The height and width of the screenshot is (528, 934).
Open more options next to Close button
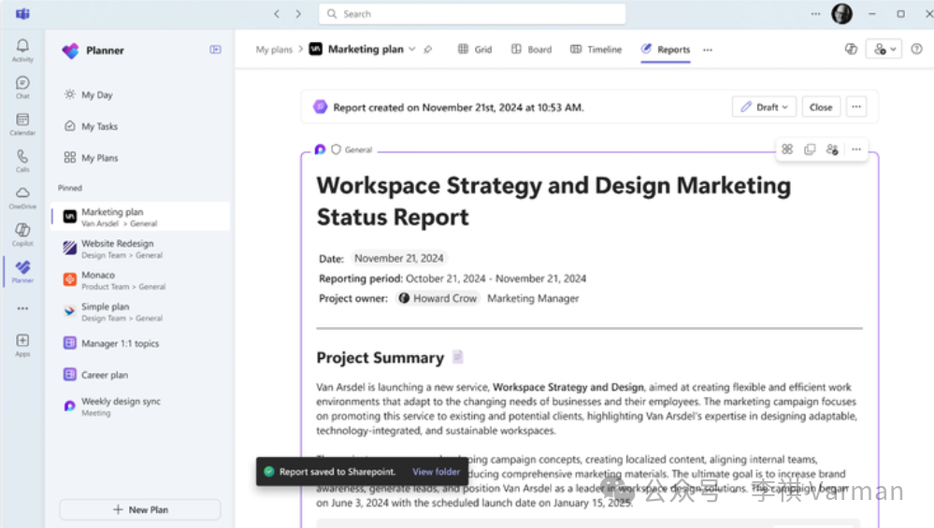click(x=856, y=107)
